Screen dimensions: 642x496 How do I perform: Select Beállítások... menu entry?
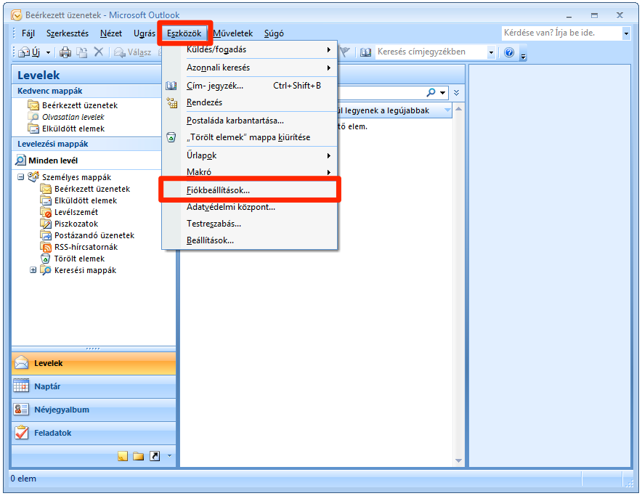(x=210, y=240)
